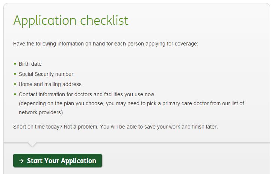Click the Application checklist heading
274x174 pixels.
(71, 20)
